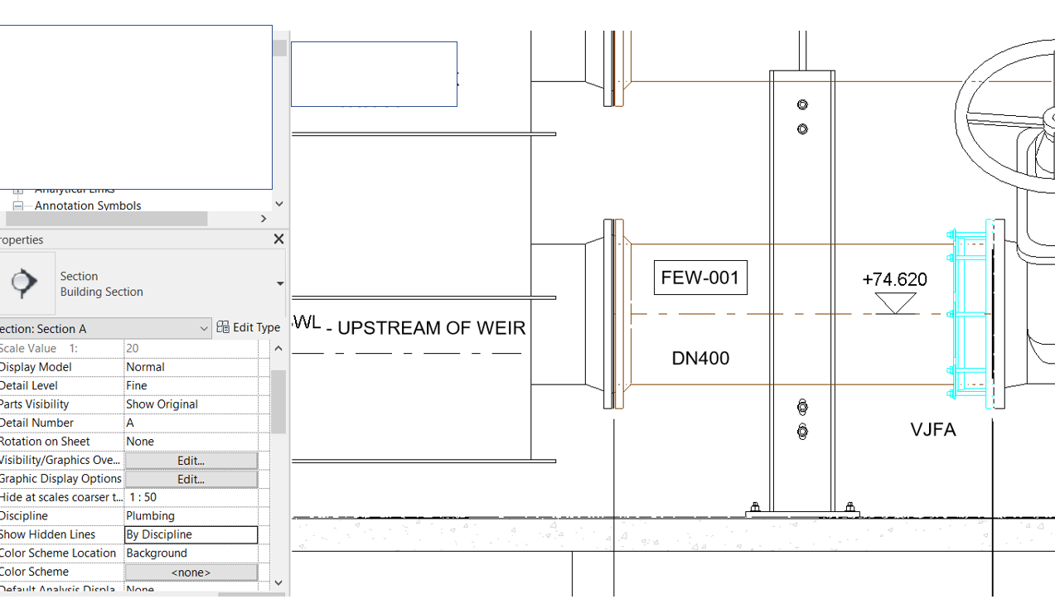Click the right arrow beside the Project Browser horizontal scrollbar
The image size is (1055, 604).
tap(263, 218)
